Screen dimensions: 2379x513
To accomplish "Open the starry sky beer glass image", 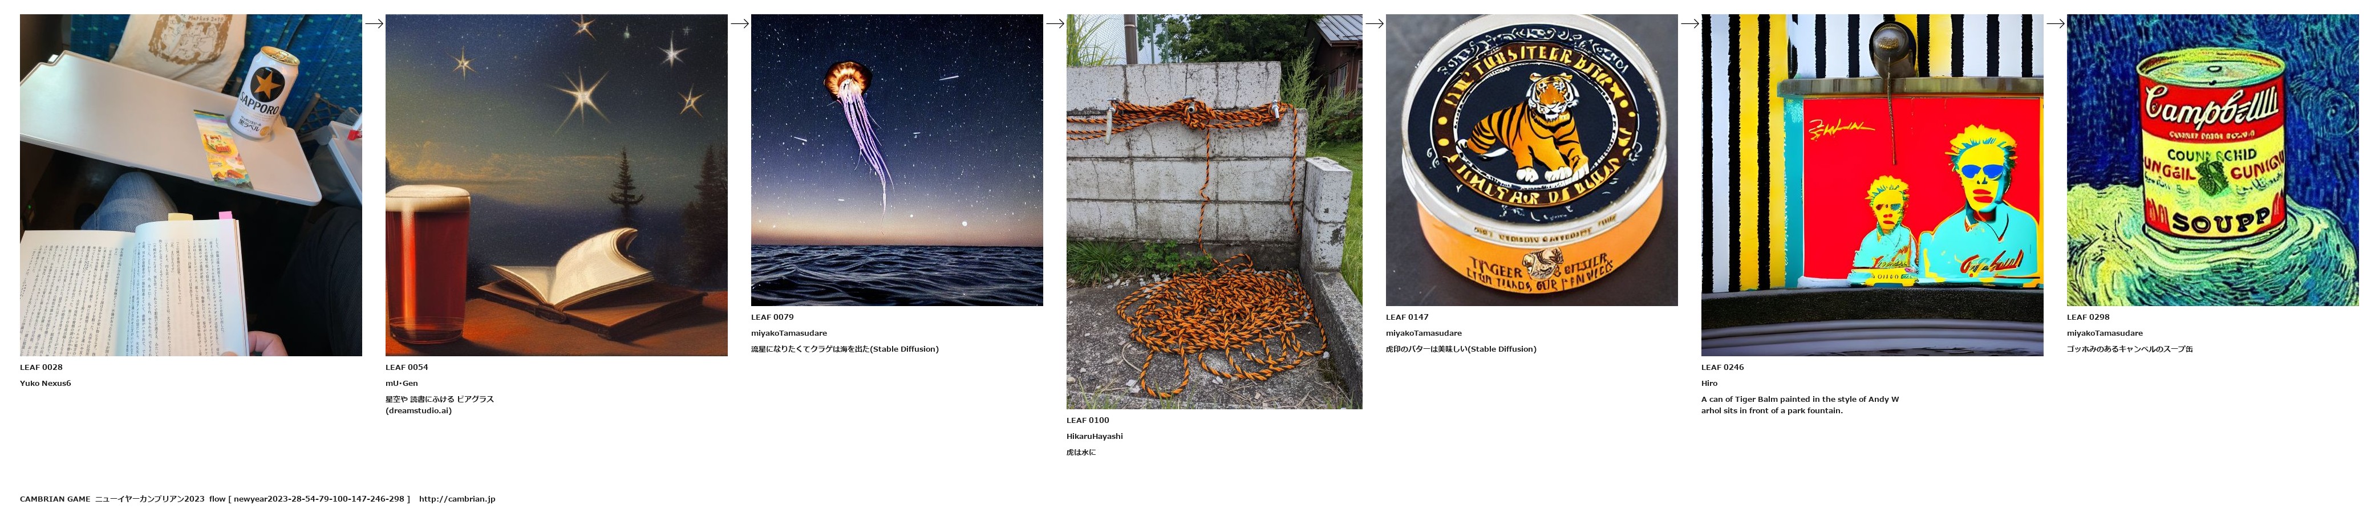I will click(556, 185).
